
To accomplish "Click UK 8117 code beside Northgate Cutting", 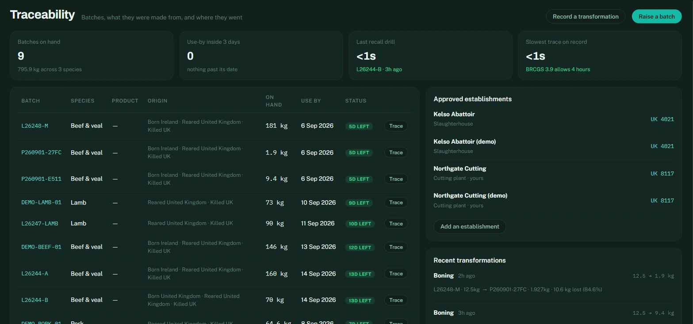I will [662, 174].
